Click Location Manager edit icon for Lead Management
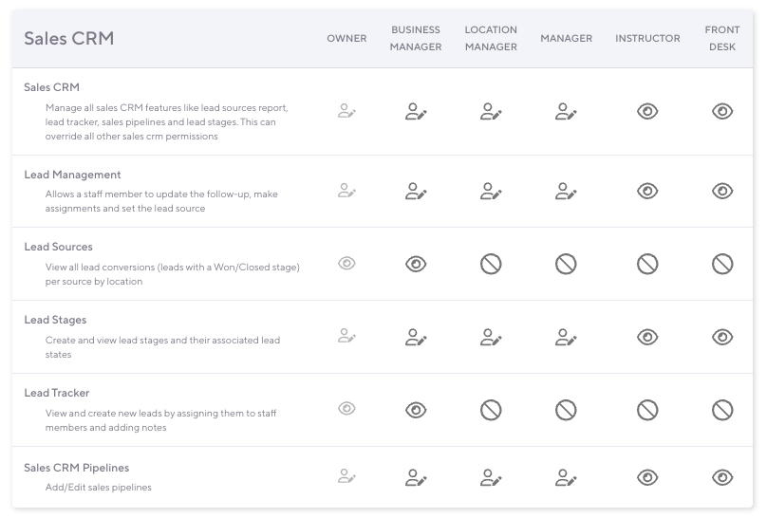The width and height of the screenshot is (767, 518). tap(491, 192)
